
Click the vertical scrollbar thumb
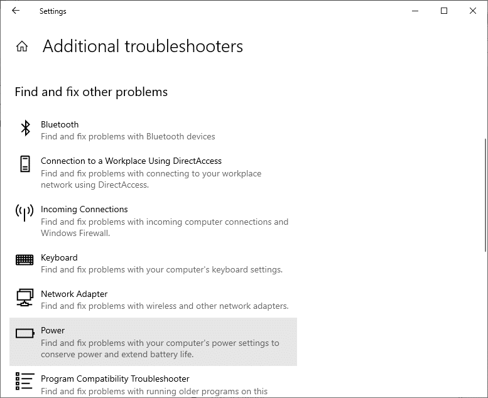pos(484,195)
